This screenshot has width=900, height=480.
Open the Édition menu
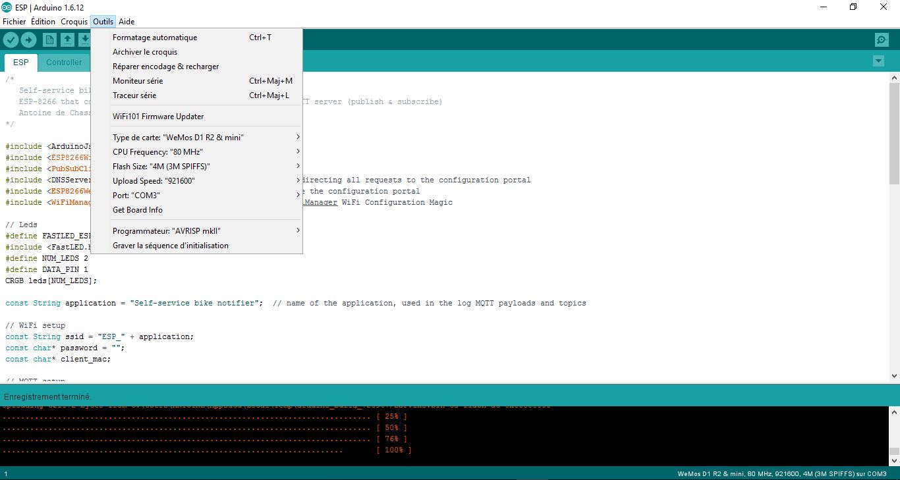[x=43, y=22]
